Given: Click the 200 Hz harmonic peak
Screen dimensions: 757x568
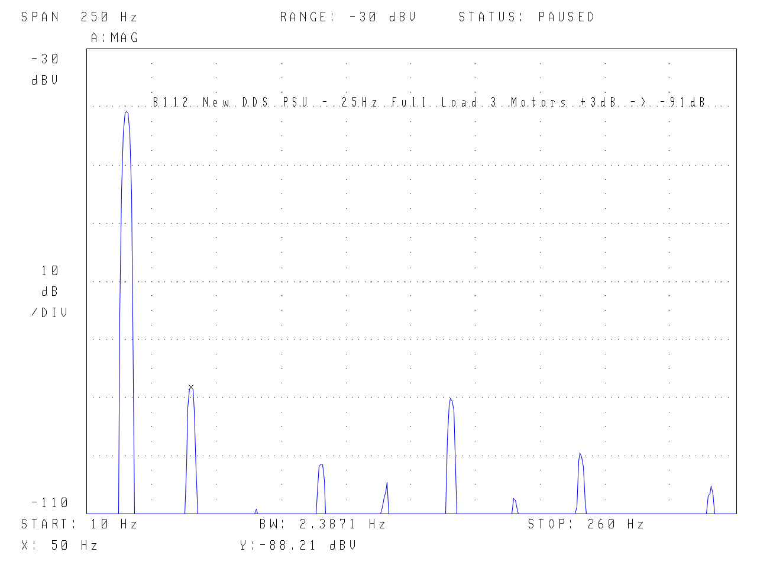Looking at the screenshot, I should [580, 456].
